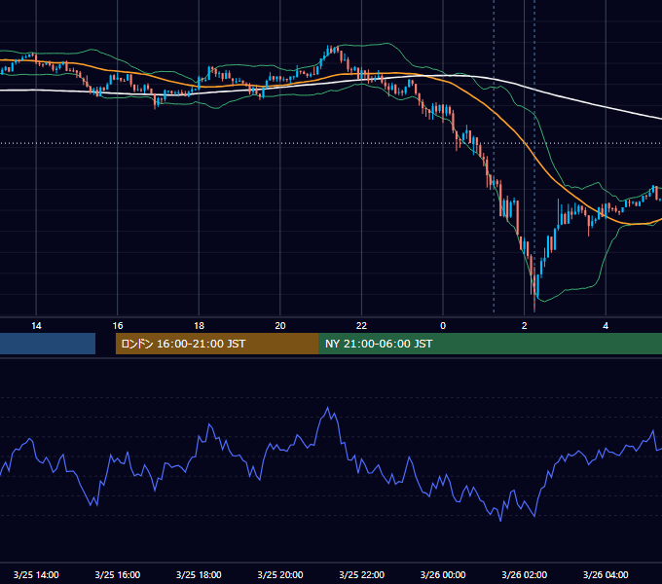Image resolution: width=662 pixels, height=584 pixels.
Task: Click the lowest candlestick wick near 2:00
Action: (x=534, y=305)
